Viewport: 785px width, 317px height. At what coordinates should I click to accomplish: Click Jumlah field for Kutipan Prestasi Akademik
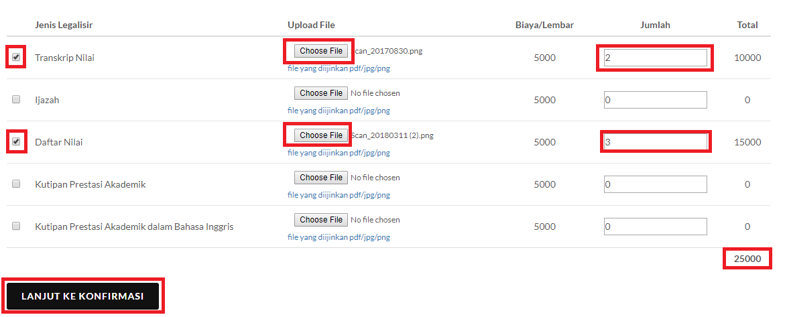655,184
